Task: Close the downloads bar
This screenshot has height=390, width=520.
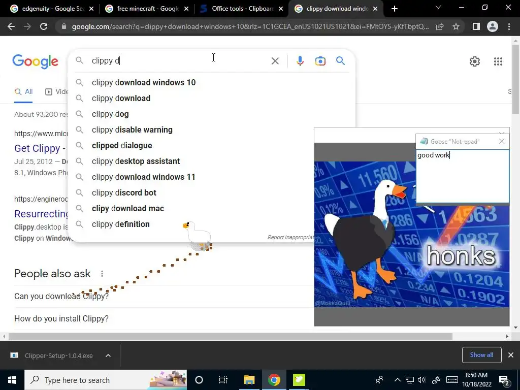Action: (x=511, y=355)
